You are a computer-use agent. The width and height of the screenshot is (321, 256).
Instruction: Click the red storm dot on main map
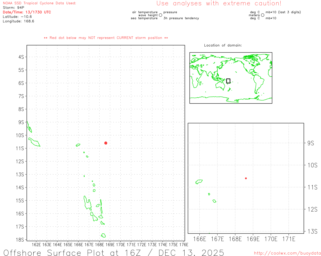106,143
